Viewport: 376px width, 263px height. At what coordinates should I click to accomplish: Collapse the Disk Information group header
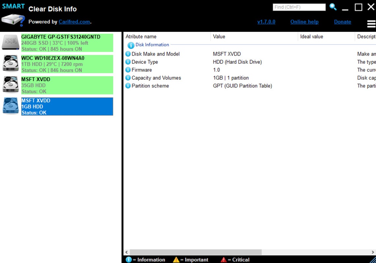tap(152, 45)
